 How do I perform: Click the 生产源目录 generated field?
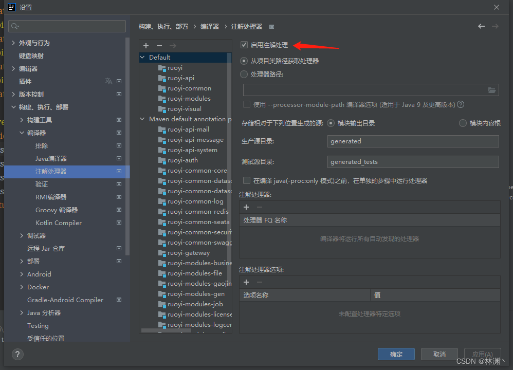(413, 141)
